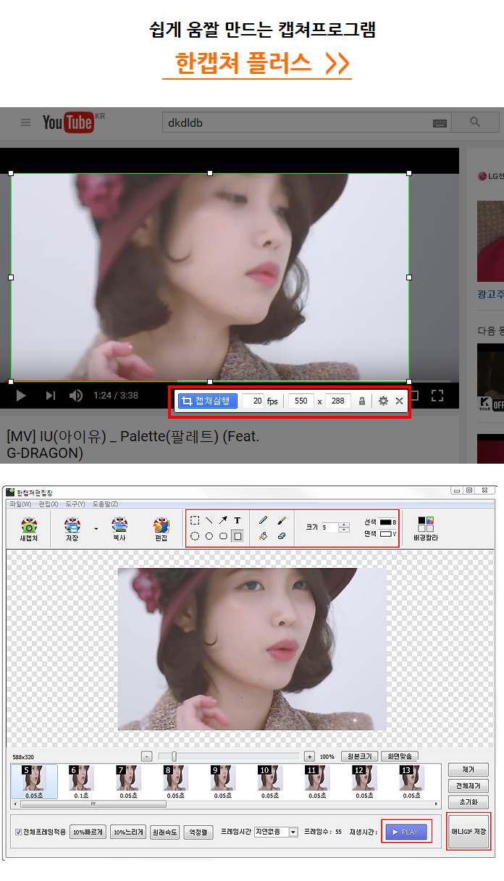Select frame 6 thumbnail
Image resolution: width=504 pixels, height=881 pixels.
click(82, 782)
